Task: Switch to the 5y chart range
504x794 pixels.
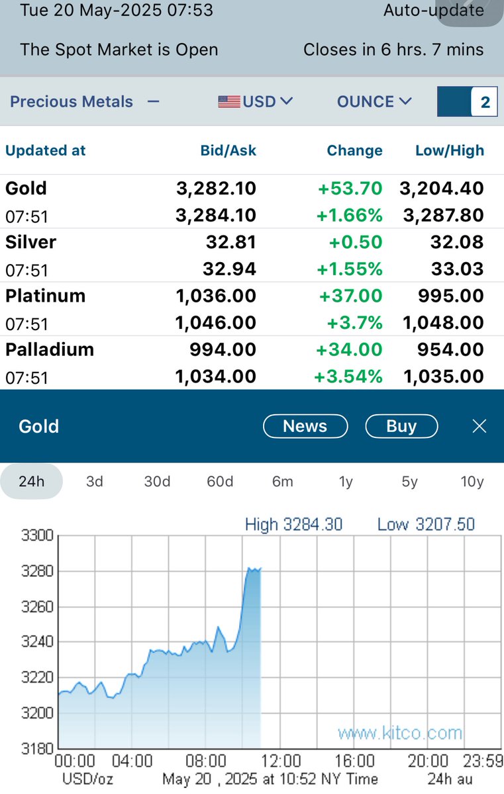Action: coord(409,482)
